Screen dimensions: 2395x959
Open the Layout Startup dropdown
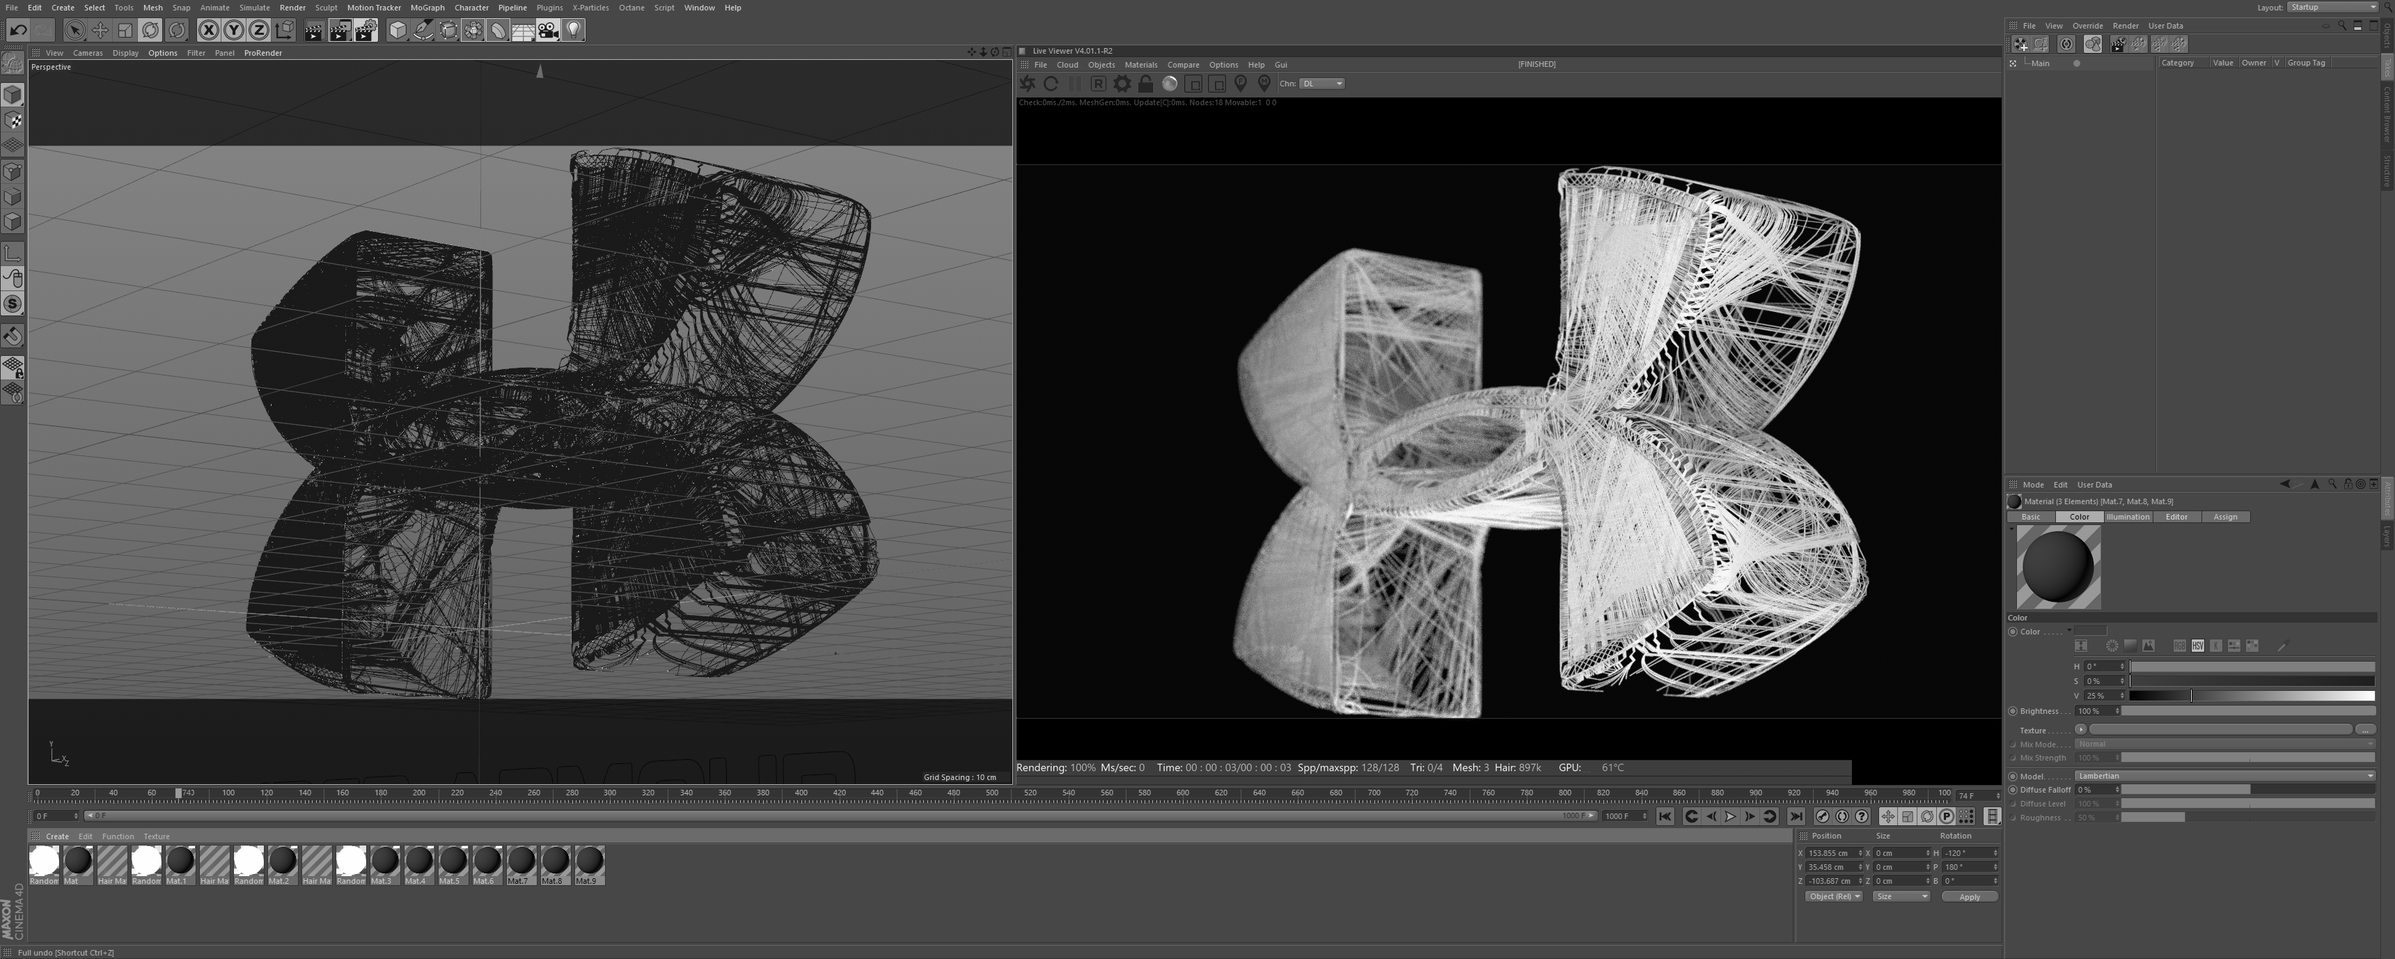[2332, 8]
